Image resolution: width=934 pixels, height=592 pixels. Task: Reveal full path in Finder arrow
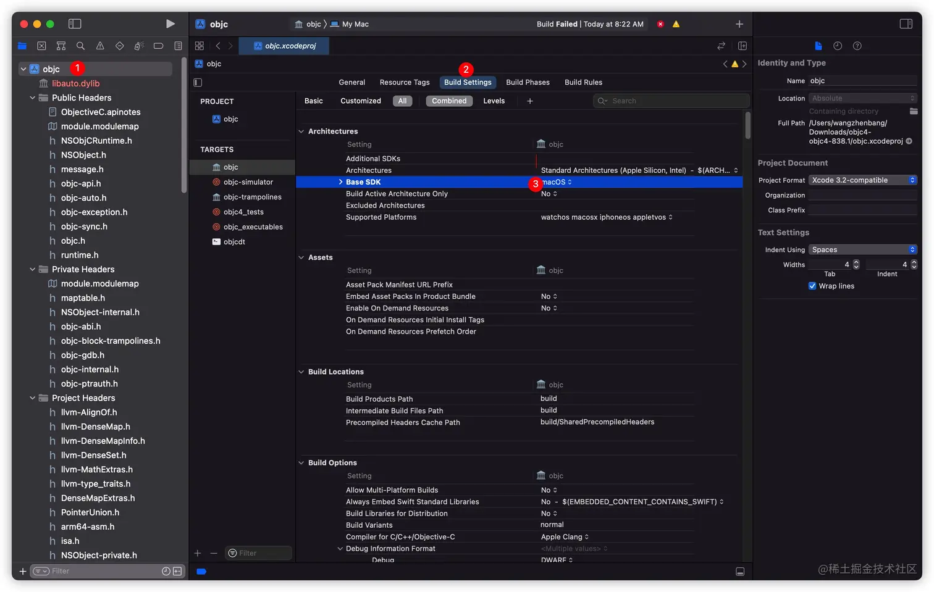click(x=909, y=141)
